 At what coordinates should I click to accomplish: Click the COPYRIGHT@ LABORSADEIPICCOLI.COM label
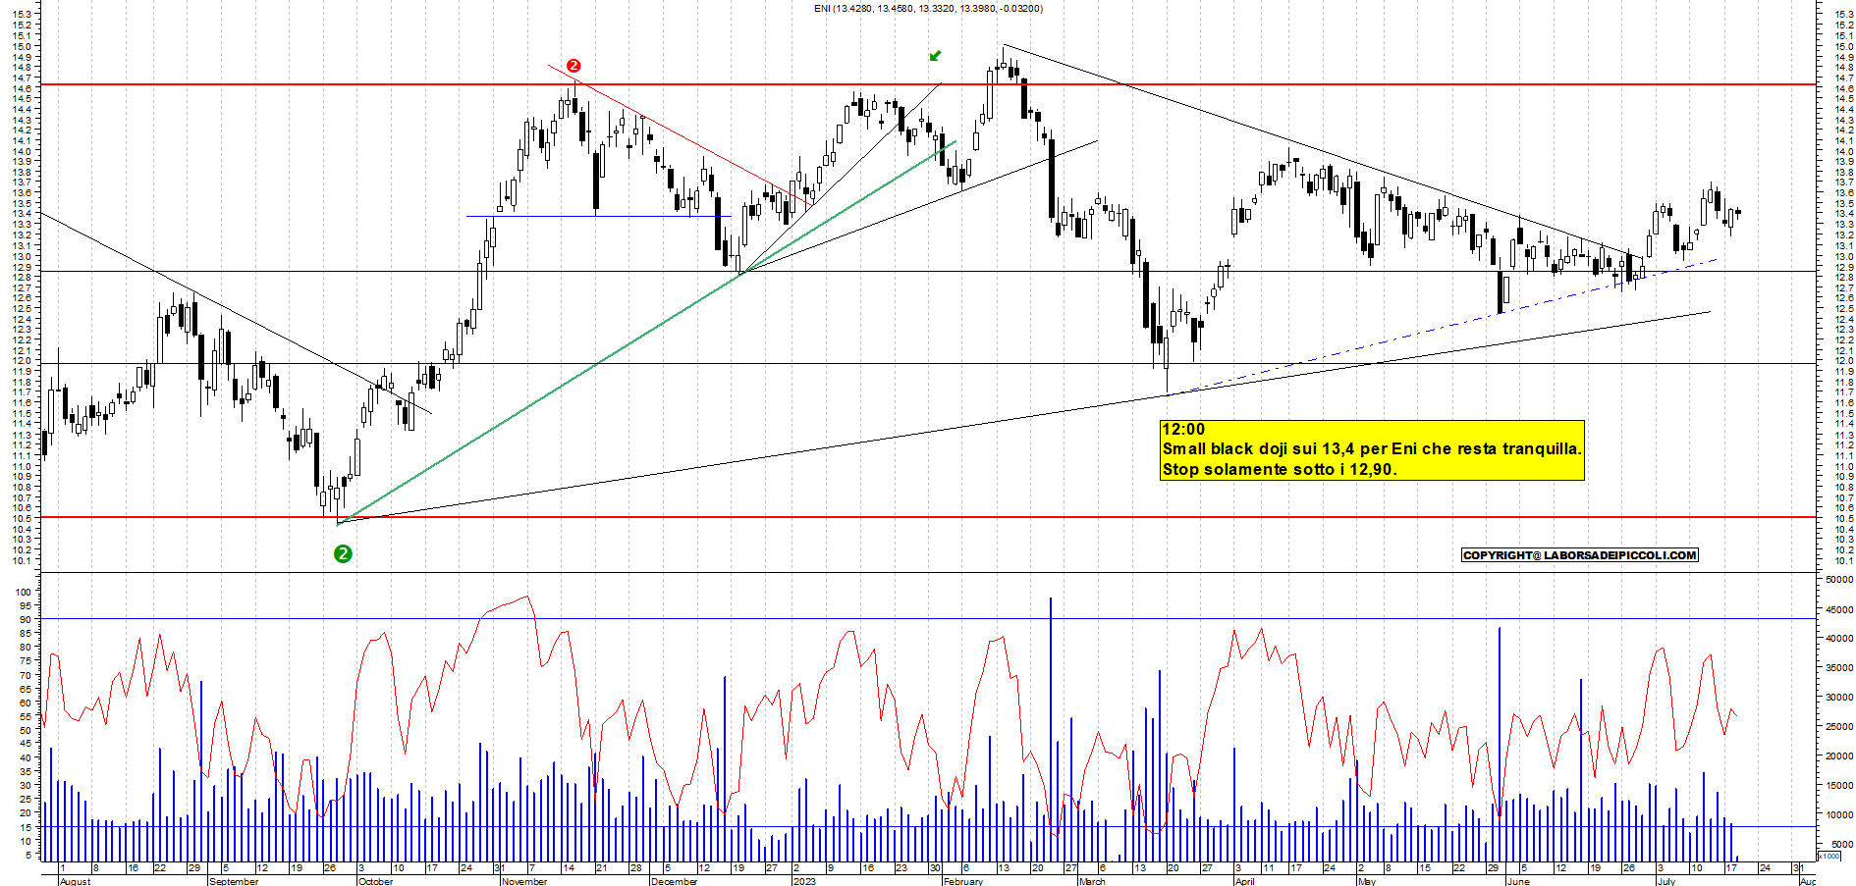[1580, 555]
